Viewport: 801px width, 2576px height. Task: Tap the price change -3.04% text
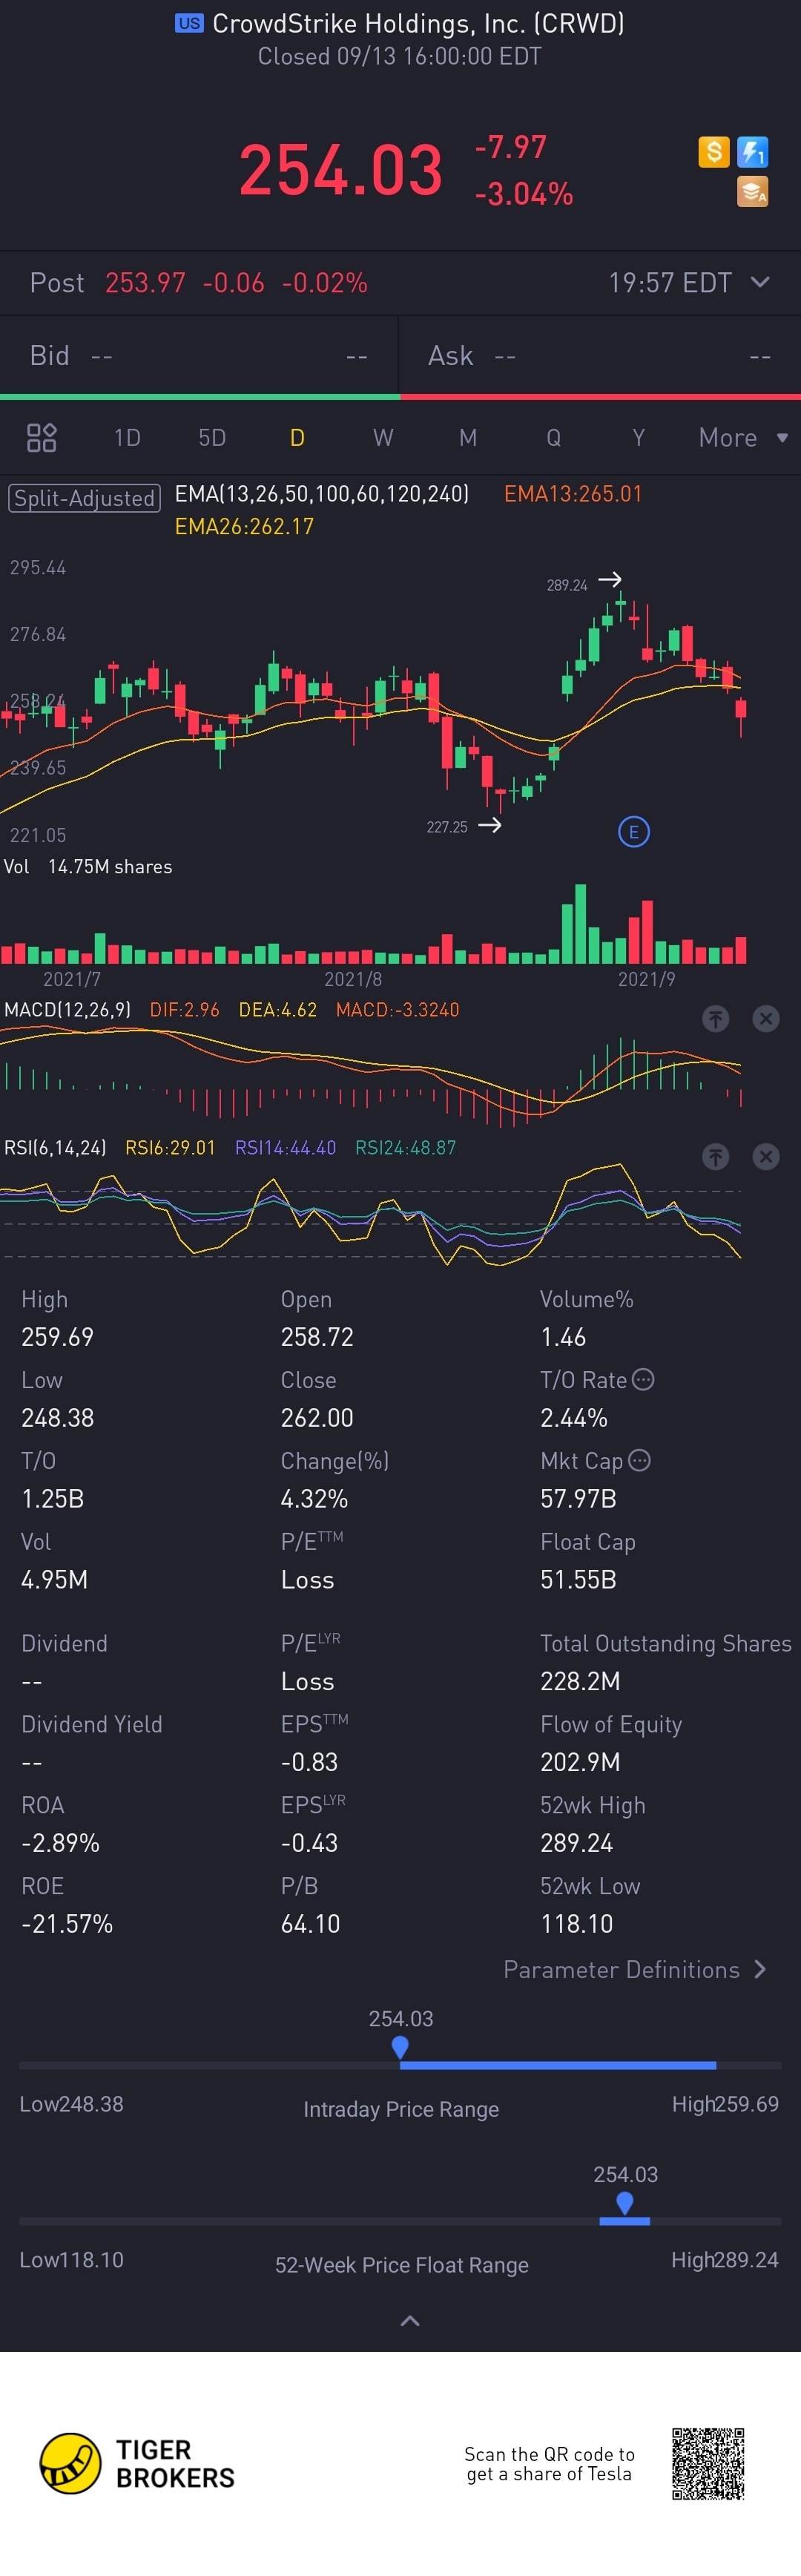524,193
